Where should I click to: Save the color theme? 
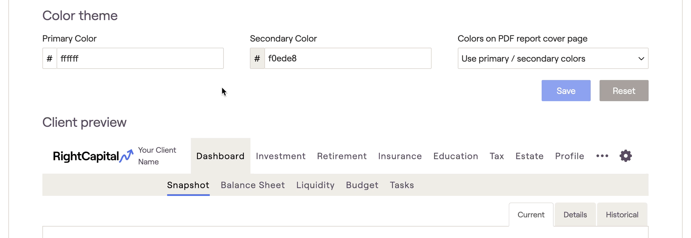pos(566,91)
